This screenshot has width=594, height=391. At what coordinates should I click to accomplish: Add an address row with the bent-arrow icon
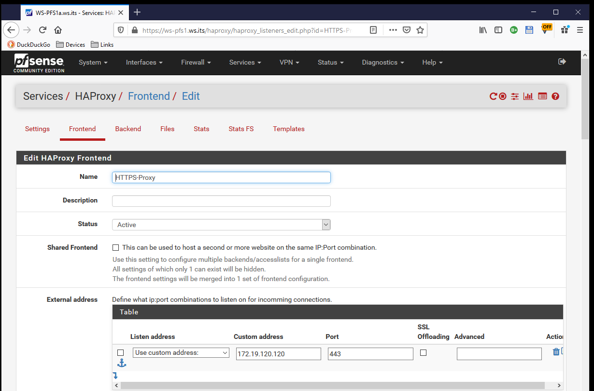[115, 375]
